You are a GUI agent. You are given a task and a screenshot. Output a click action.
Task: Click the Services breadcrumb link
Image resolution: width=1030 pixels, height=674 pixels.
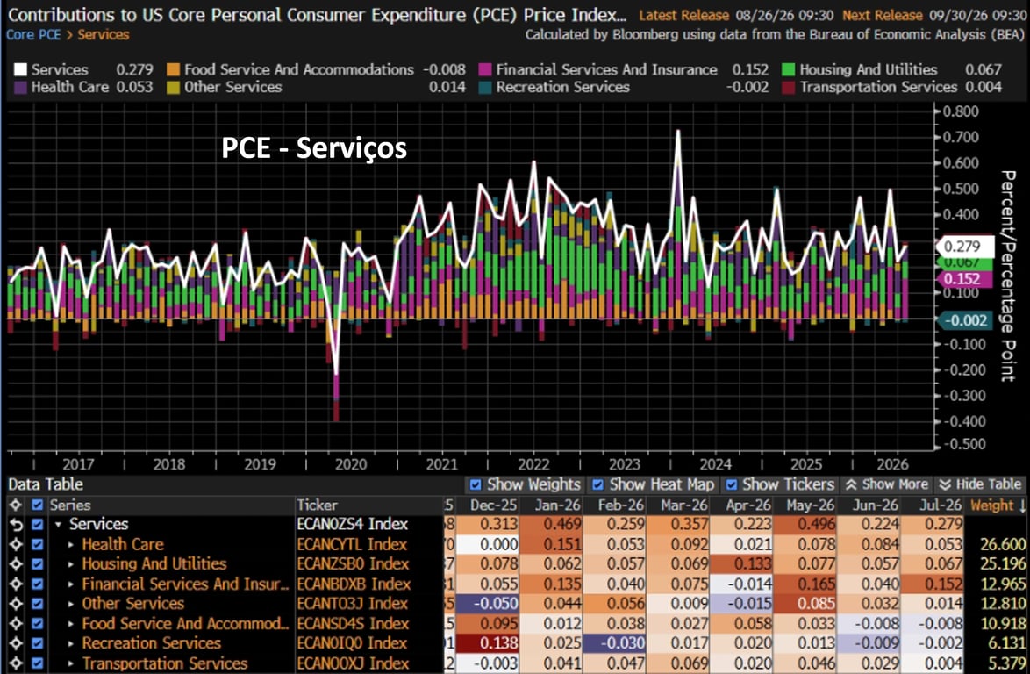[104, 35]
